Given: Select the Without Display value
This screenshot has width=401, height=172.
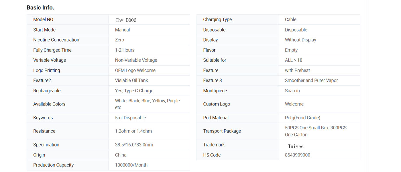Looking at the screenshot, I should click(x=300, y=40).
